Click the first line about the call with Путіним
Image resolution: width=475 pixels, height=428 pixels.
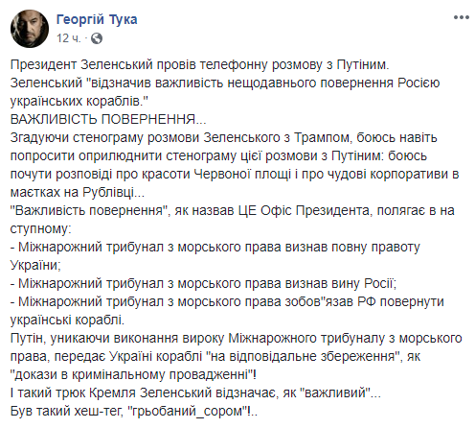tap(200, 65)
